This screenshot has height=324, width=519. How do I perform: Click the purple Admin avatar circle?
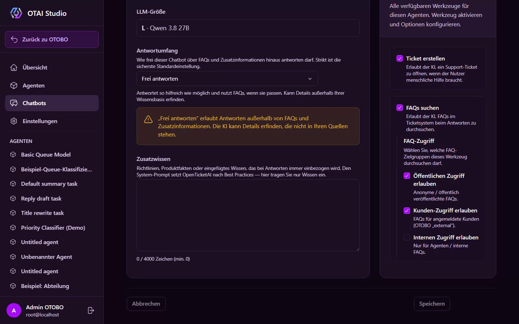[x=14, y=310]
